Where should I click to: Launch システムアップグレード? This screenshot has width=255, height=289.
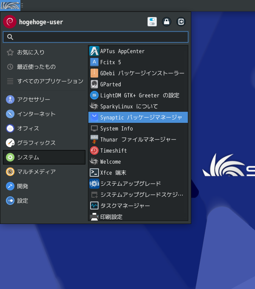(x=138, y=184)
